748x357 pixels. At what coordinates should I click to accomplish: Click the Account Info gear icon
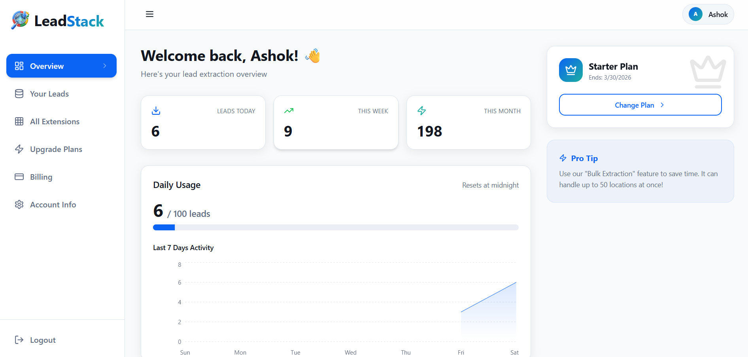click(x=19, y=204)
